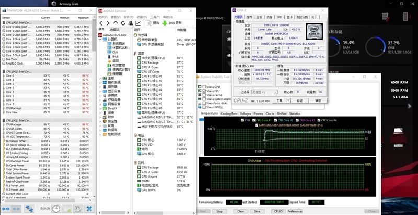Click the AIDA64 报告 report icon
This screenshot has height=215, width=418.
(x=149, y=23)
